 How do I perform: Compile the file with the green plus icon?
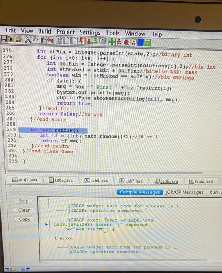coord(112,42)
